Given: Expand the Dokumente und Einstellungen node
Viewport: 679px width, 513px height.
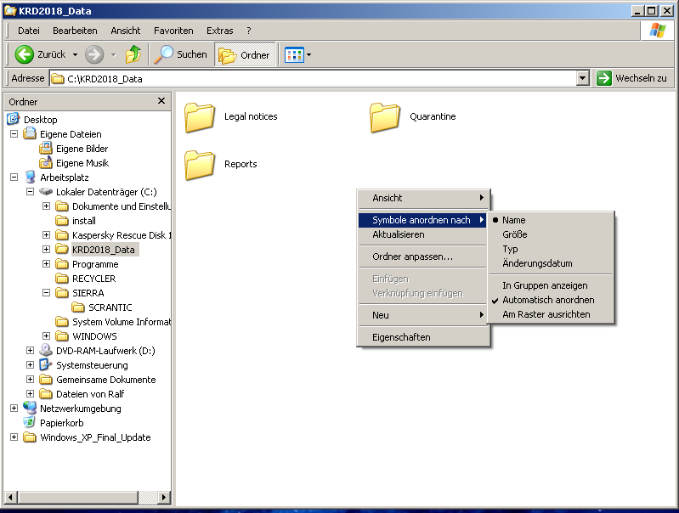Looking at the screenshot, I should click(46, 206).
